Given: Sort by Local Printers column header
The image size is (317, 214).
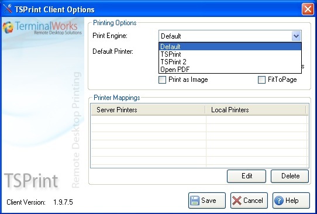Looking at the screenshot, I should [256, 110].
